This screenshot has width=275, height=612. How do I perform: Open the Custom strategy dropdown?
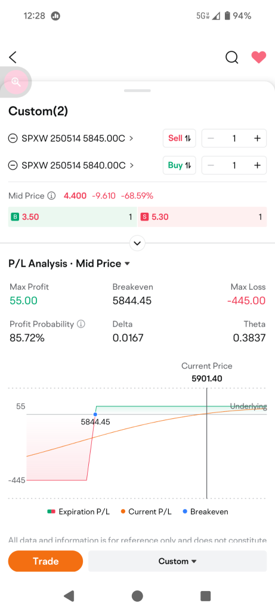178,561
